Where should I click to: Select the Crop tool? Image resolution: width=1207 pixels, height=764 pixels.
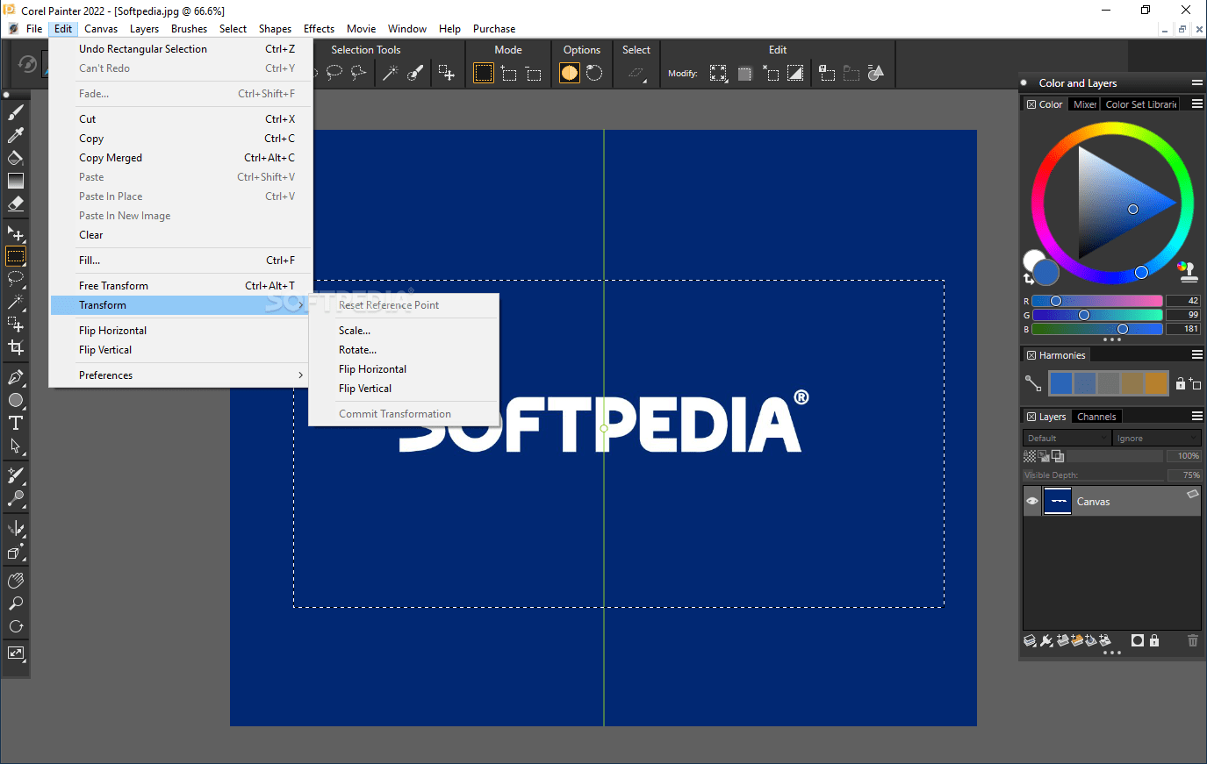15,346
